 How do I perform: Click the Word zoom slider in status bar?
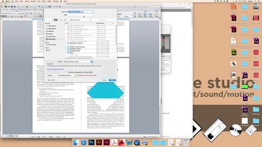[x=152, y=137]
